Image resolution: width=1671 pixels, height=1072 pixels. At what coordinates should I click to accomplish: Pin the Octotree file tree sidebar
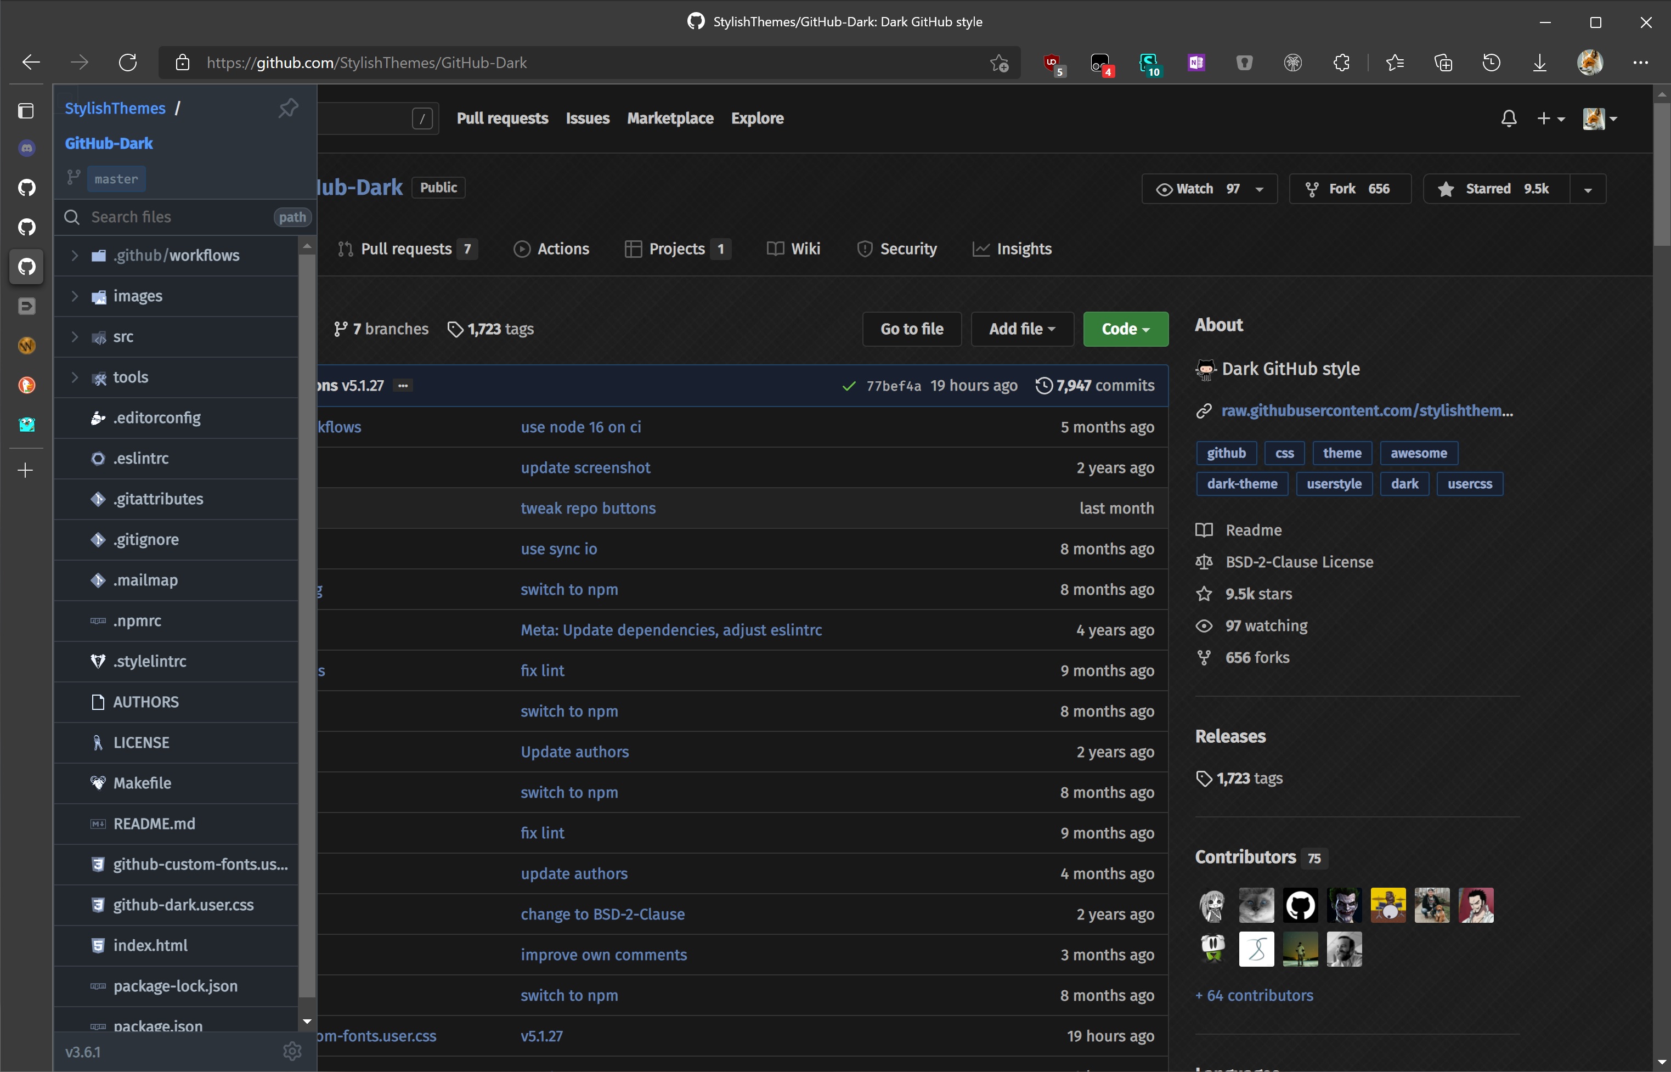pyautogui.click(x=287, y=108)
